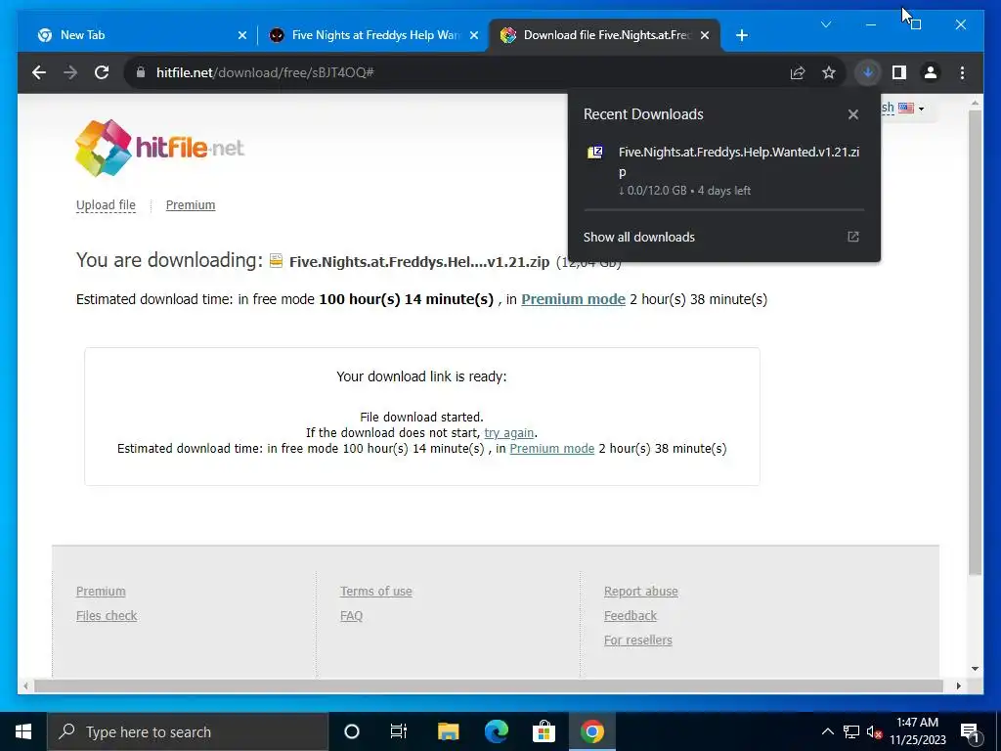This screenshot has width=1001, height=751.
Task: Open the Terms of use link
Action: [x=376, y=592]
